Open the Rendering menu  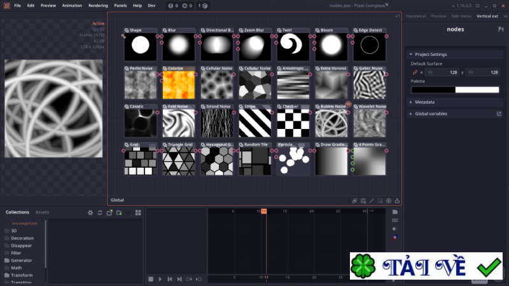click(x=98, y=5)
